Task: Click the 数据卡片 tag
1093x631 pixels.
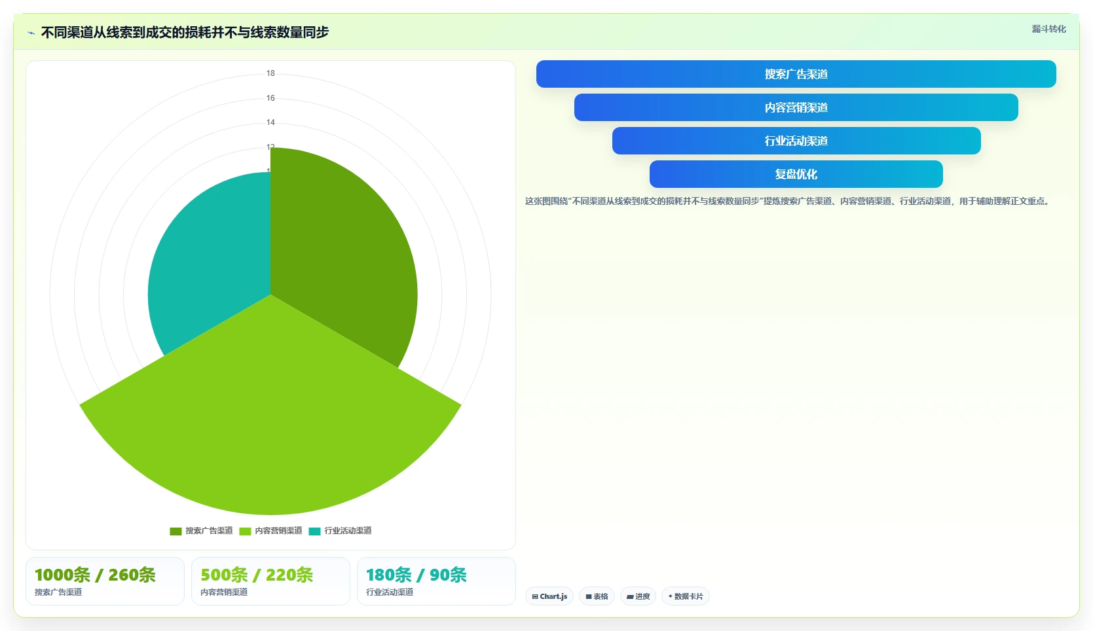Action: tap(685, 596)
